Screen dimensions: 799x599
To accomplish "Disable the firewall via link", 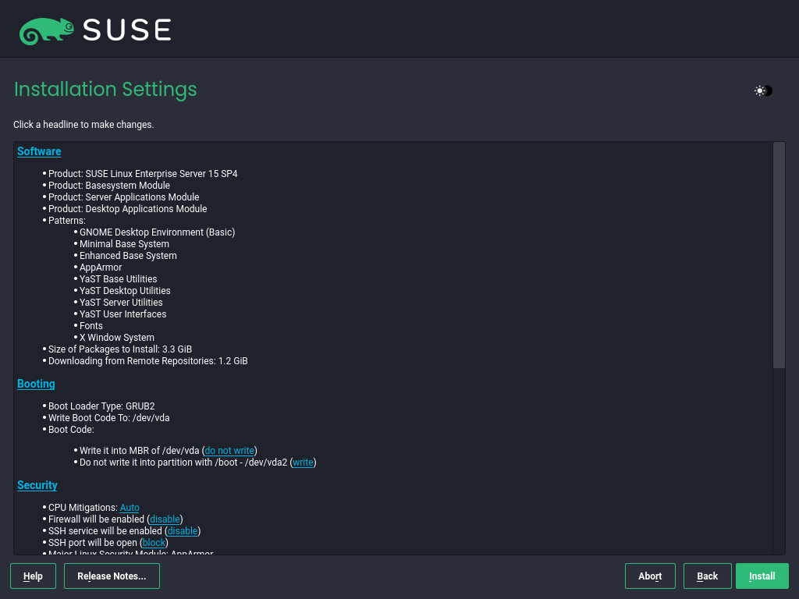I will [x=165, y=519].
